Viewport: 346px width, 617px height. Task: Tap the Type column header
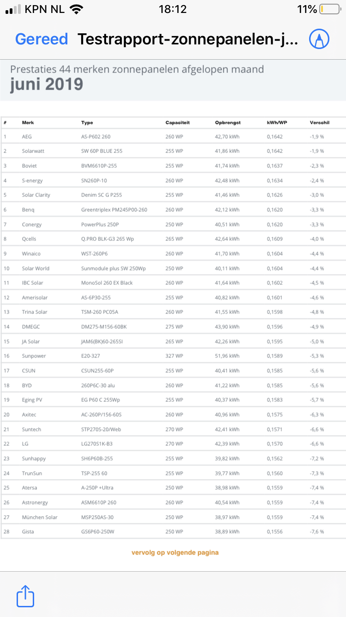[87, 123]
